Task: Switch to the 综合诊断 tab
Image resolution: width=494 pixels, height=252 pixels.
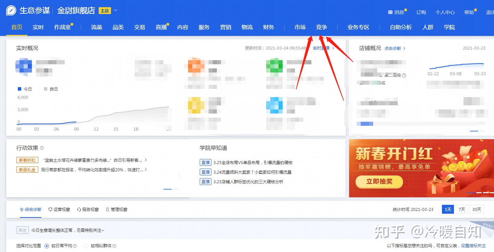Action: tap(31, 209)
